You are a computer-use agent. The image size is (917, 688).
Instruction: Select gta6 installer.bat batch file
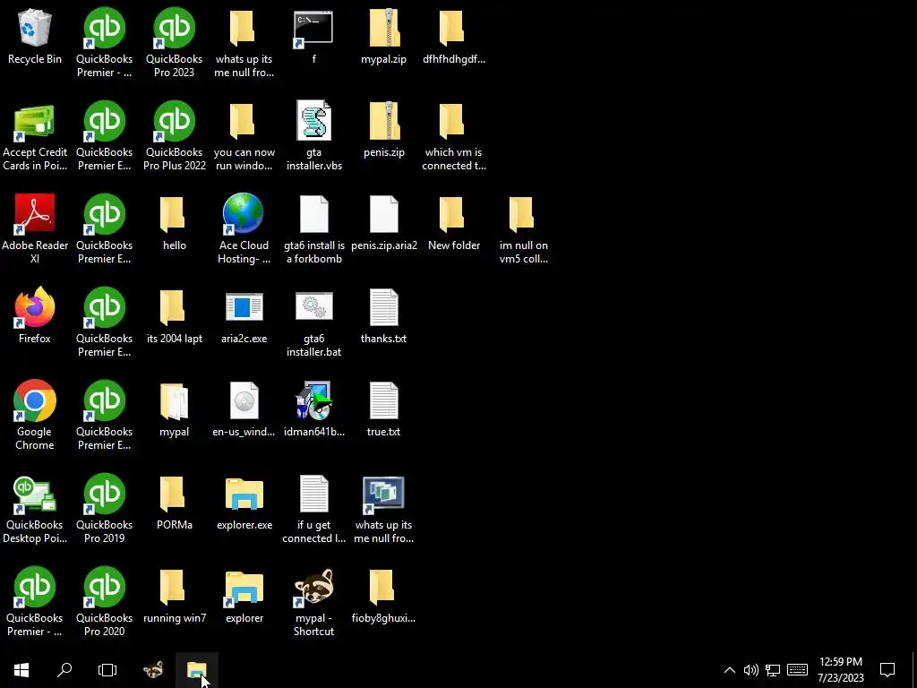(x=314, y=322)
